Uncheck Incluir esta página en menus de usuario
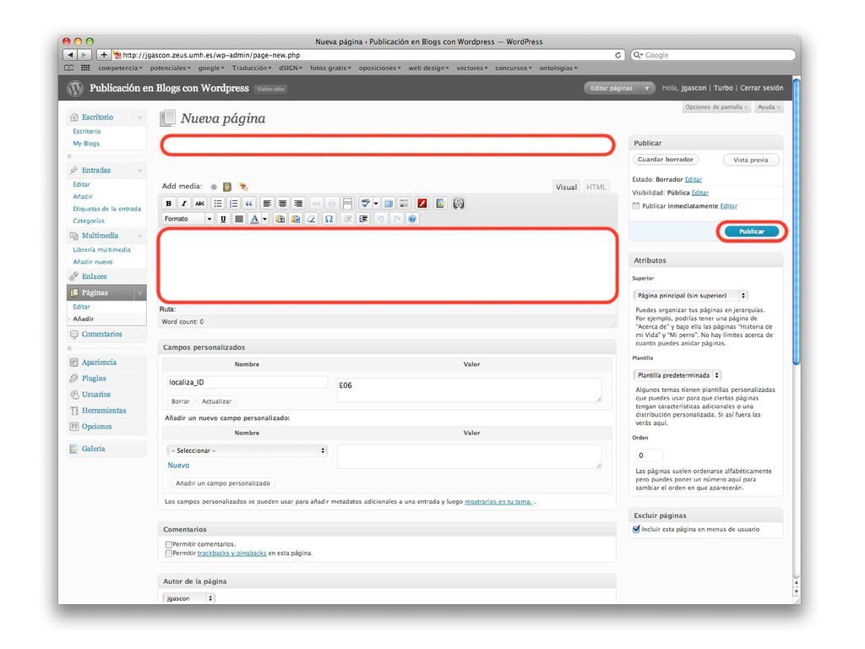This screenshot has width=865, height=649. click(637, 529)
